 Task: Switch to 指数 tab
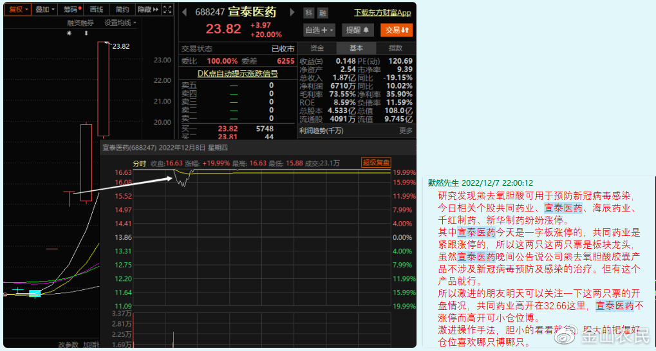(x=395, y=48)
